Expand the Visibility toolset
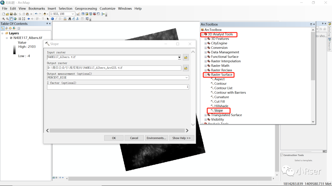Screen dimensions: 332x186 pos(206,120)
